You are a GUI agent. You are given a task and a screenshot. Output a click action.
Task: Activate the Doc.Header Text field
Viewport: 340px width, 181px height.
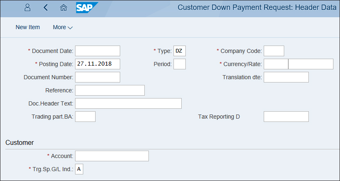[128, 103]
